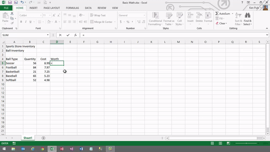Open Conditional Formatting in the Styles group
Screen dimensions: 270x152
click(x=155, y=19)
